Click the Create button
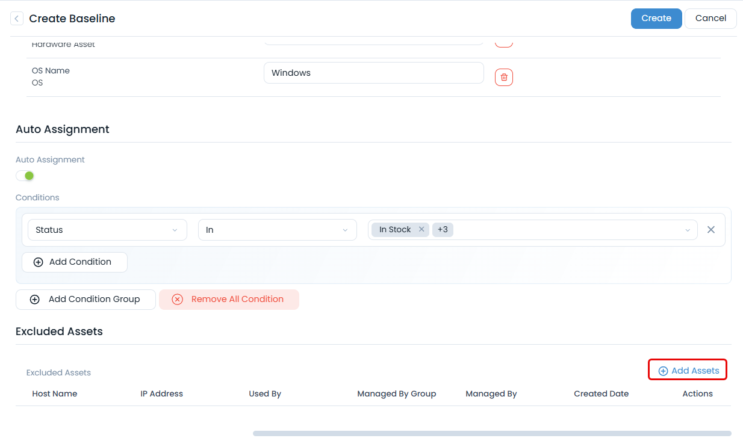 [656, 18]
